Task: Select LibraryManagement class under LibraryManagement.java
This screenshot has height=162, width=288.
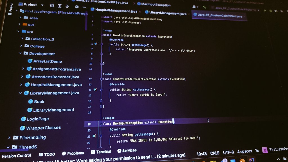Action: click(51, 110)
